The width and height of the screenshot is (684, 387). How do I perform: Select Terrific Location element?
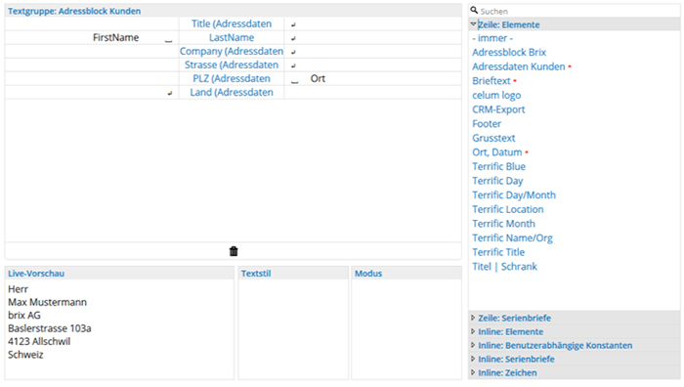click(508, 209)
